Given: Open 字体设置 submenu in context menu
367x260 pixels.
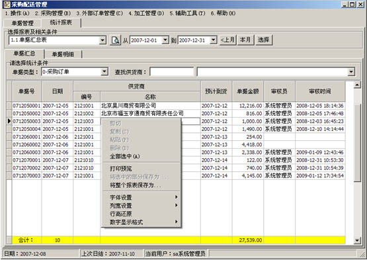Looking at the screenshot, I should click(x=141, y=197).
